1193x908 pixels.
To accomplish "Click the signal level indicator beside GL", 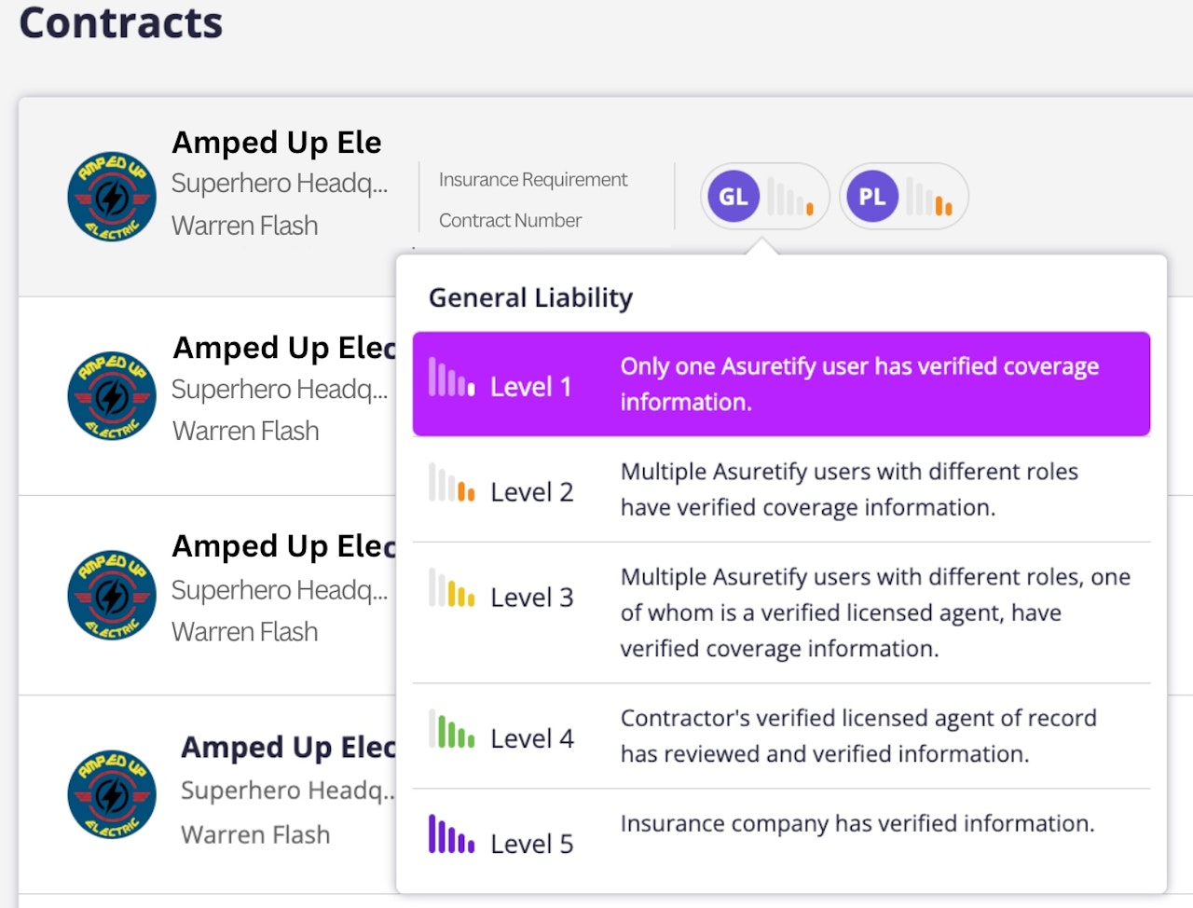I will click(x=790, y=198).
